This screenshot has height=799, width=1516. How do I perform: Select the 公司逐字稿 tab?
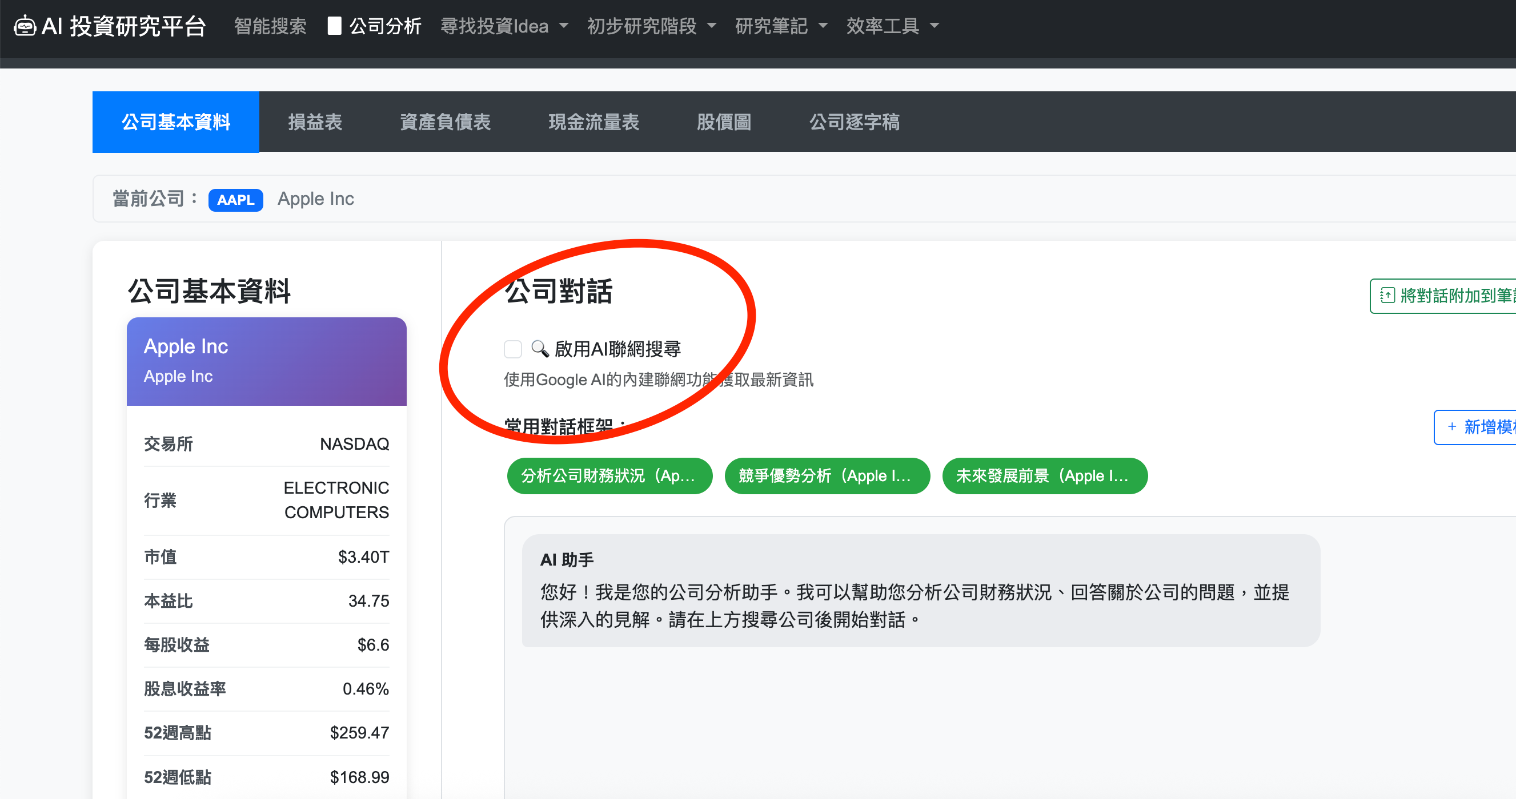pos(854,122)
